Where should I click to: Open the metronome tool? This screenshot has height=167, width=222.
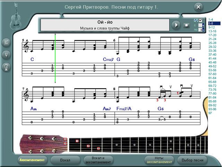6,67
